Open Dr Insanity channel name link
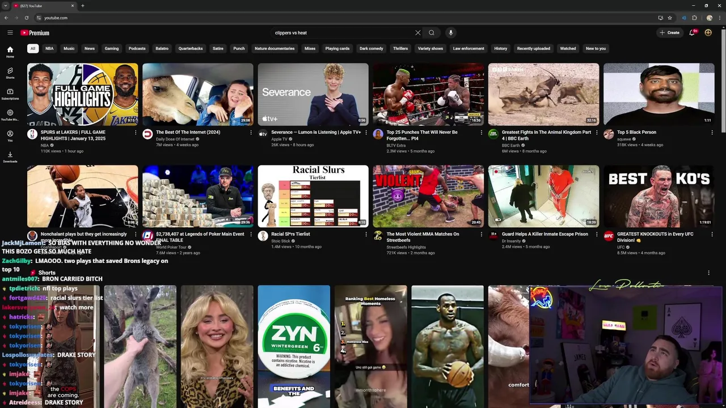This screenshot has height=408, width=726. pyautogui.click(x=512, y=241)
